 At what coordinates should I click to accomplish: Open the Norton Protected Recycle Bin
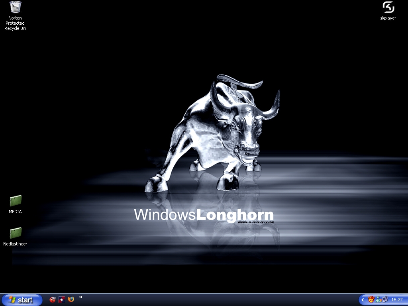point(16,7)
